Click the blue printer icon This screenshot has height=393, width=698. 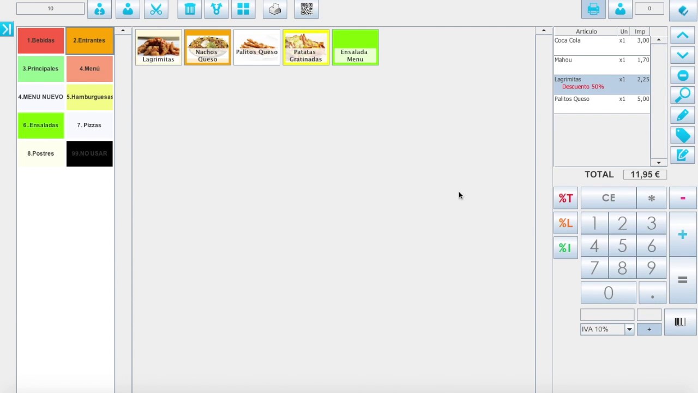pyautogui.click(x=593, y=9)
